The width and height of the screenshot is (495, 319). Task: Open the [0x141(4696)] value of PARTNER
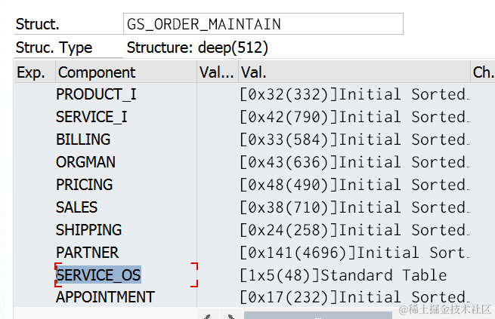pos(354,253)
